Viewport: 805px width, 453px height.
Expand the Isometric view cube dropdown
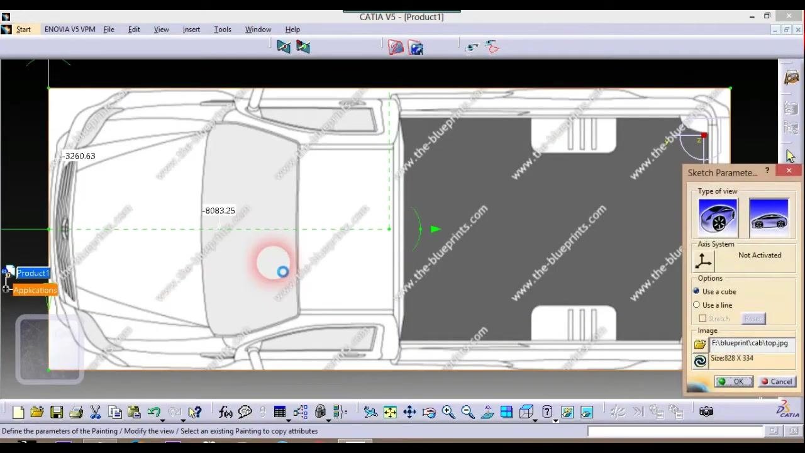pyautogui.click(x=535, y=420)
